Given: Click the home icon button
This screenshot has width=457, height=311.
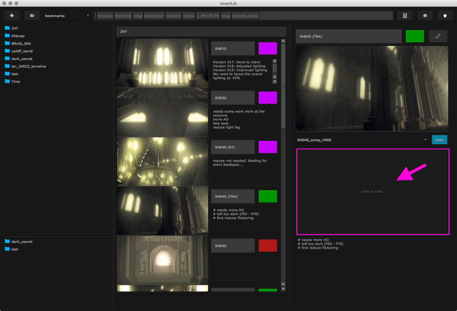Looking at the screenshot, I should (x=12, y=16).
